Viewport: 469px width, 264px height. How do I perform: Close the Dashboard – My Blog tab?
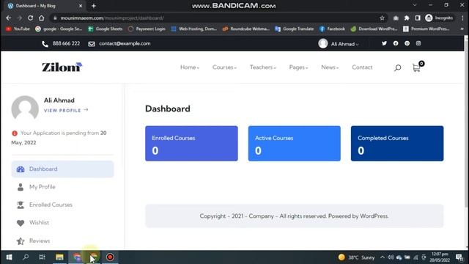81,6
